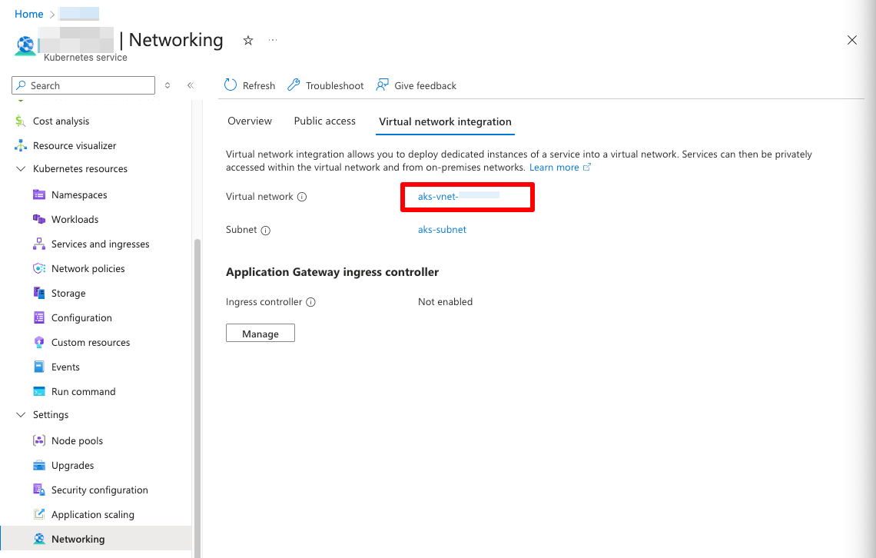Collapse the Kubernetes resources group

coord(21,168)
